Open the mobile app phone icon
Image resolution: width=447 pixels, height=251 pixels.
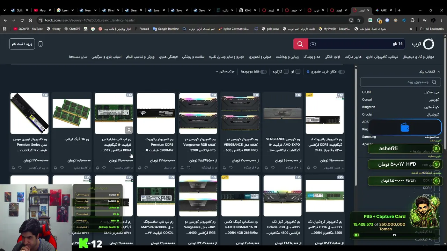pos(41,44)
